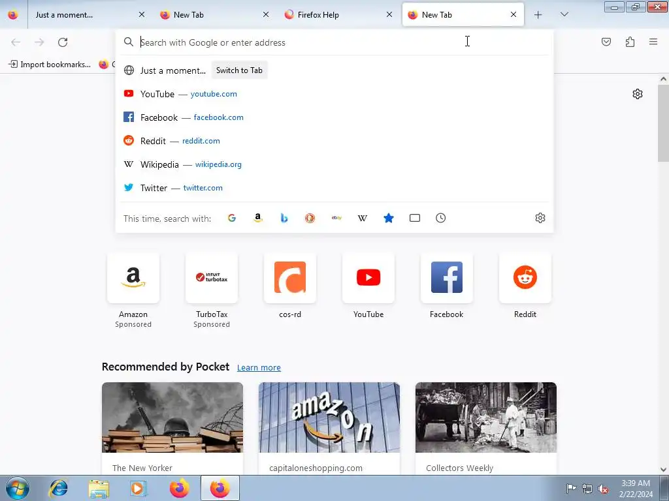Viewport: 669px width, 501px height.
Task: Open the Windows Start button
Action: (17, 488)
